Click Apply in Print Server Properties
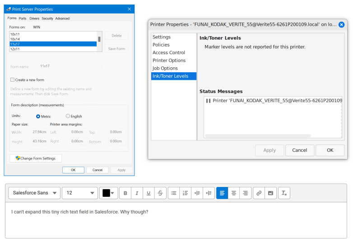The image size is (353, 243). click(x=121, y=170)
